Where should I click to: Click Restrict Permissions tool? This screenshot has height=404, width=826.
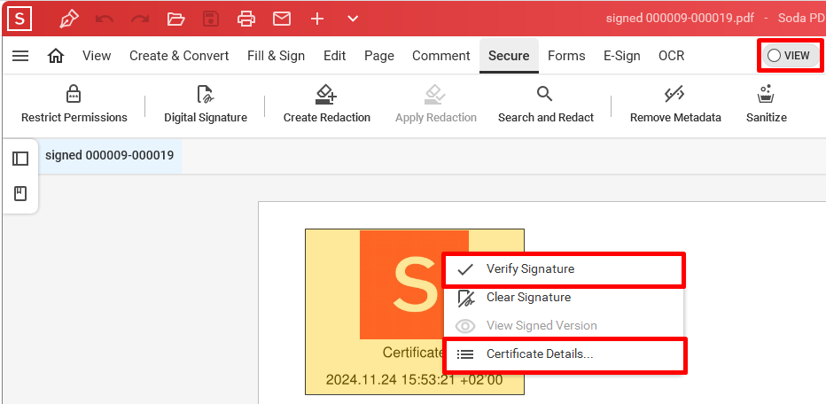pos(74,105)
